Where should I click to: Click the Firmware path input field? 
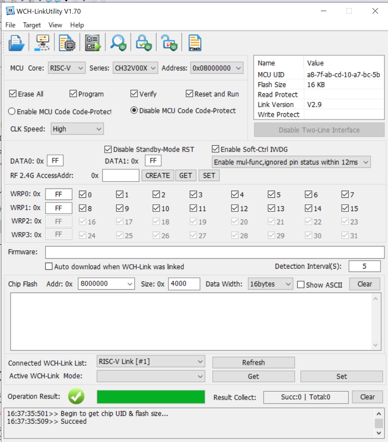215,252
